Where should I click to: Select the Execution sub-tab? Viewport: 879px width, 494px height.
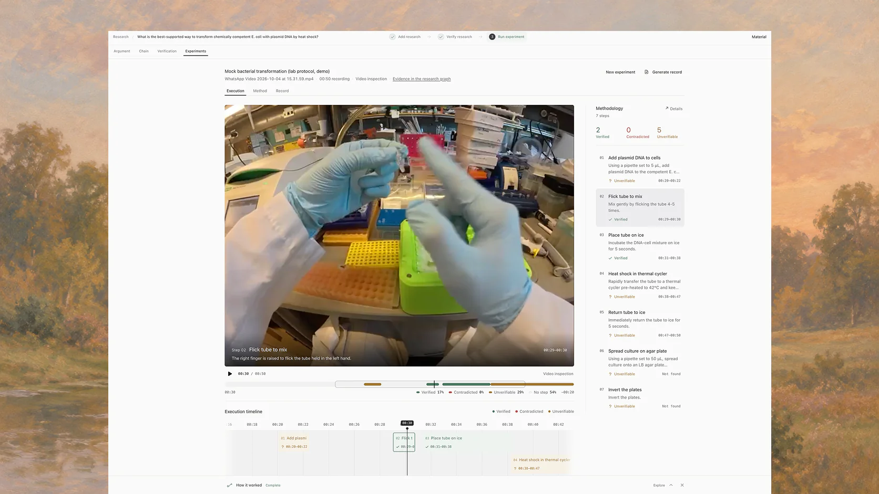236,91
